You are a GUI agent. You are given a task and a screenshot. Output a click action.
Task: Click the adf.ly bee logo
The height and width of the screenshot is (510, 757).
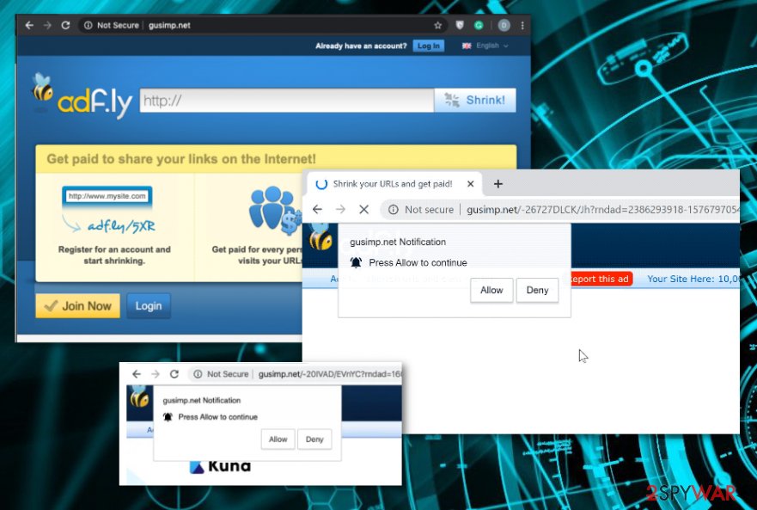(x=82, y=96)
